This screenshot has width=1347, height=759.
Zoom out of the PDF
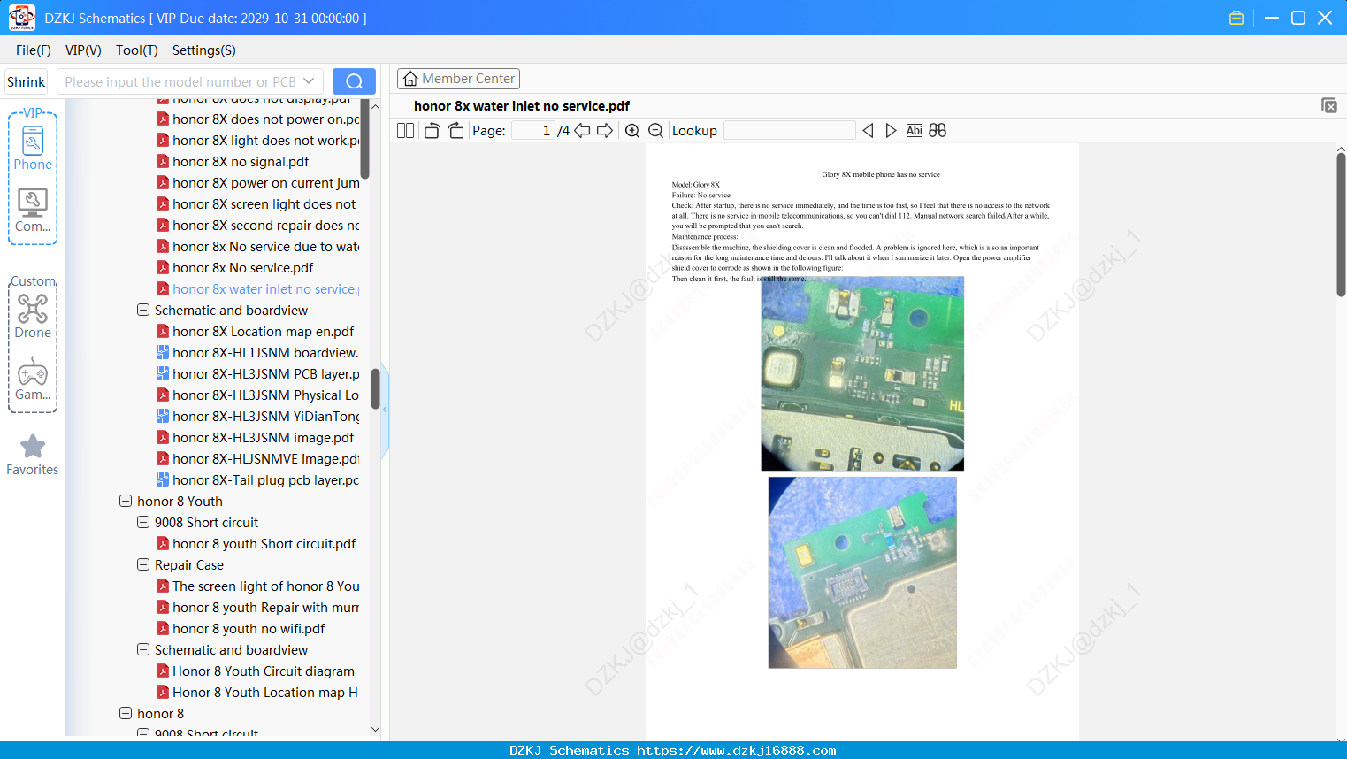(x=656, y=130)
